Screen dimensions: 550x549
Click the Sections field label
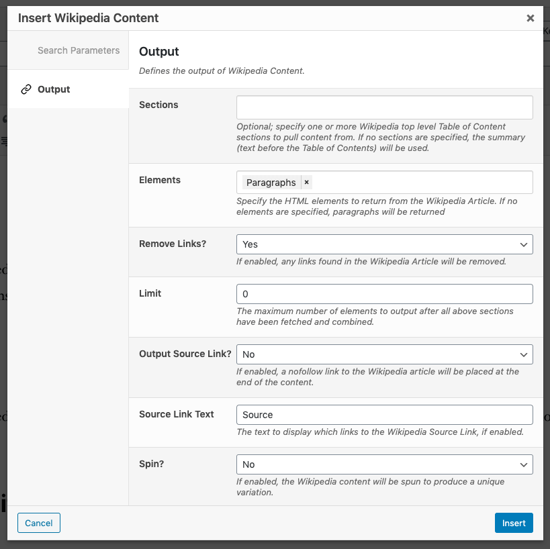(158, 105)
